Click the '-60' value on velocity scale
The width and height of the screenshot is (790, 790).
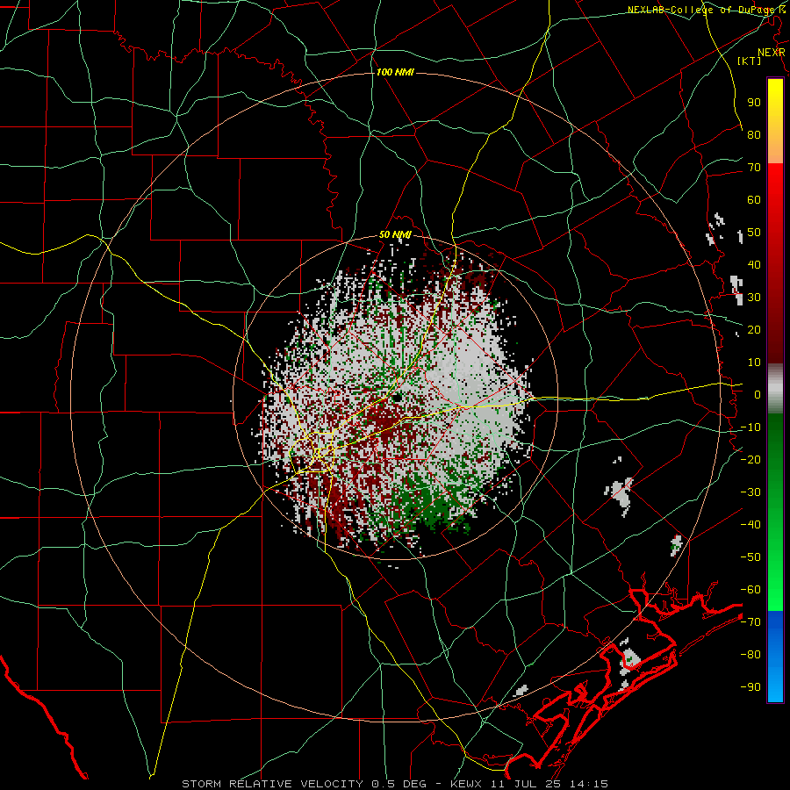750,590
